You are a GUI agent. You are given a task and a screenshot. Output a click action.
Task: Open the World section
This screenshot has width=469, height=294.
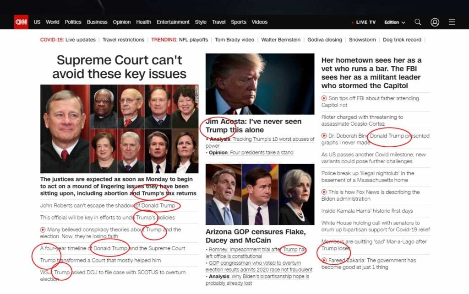(x=52, y=22)
